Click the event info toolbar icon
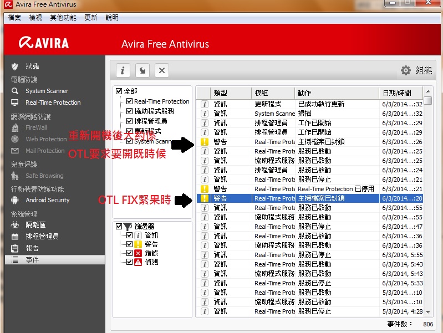This screenshot has width=443, height=333. (x=123, y=70)
